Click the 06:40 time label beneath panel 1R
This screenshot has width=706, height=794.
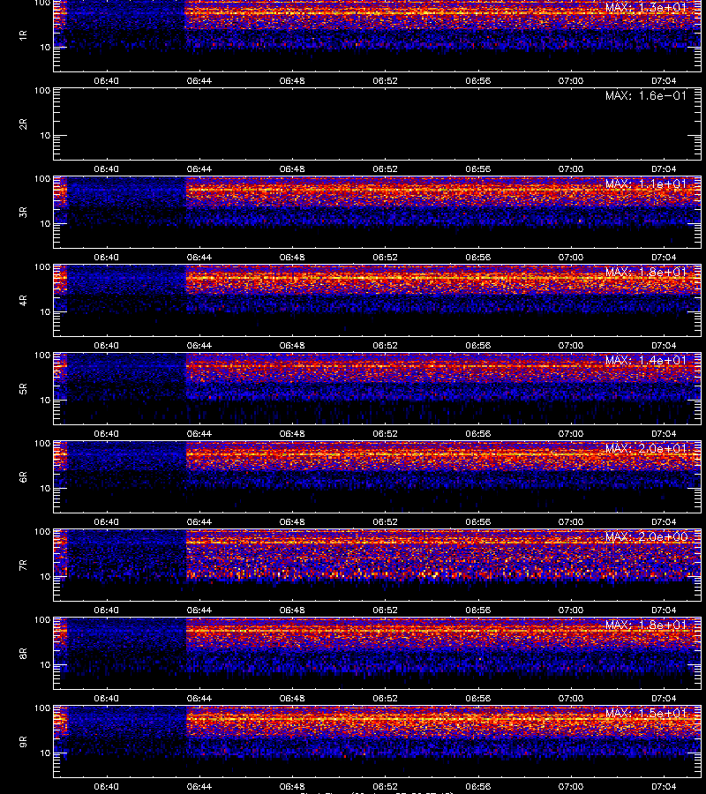[x=107, y=80]
